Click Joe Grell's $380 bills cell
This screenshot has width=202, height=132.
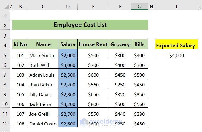(139, 114)
